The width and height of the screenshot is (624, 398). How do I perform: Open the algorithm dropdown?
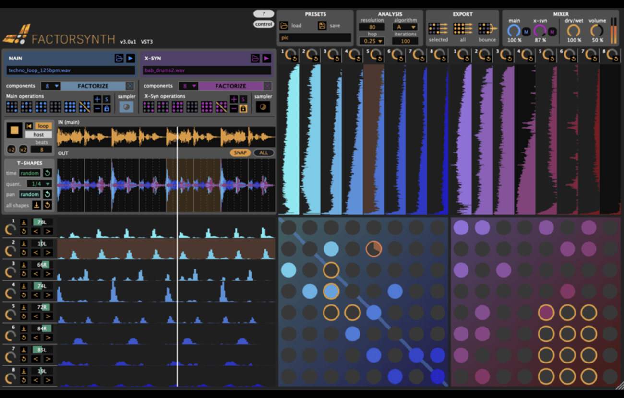coord(406,27)
